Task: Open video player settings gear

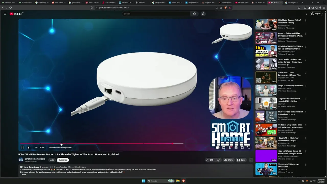Action: coord(230,147)
